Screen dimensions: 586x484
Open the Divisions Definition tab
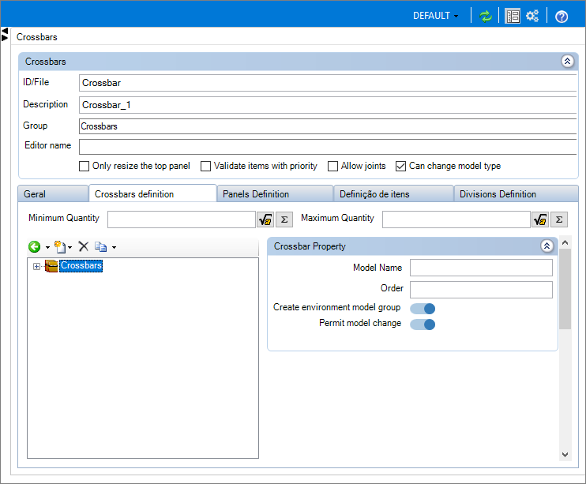click(x=516, y=194)
